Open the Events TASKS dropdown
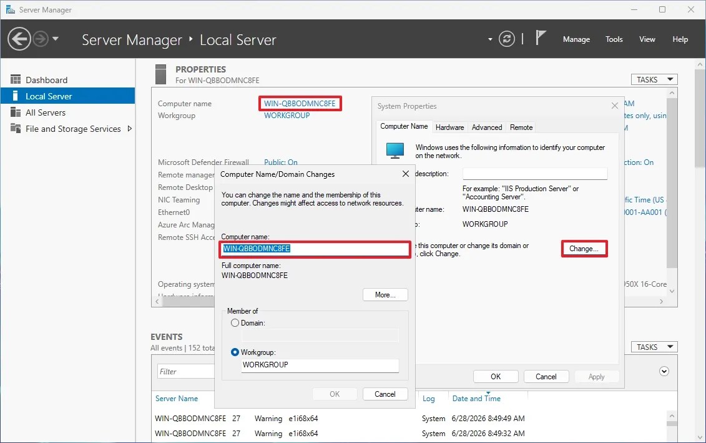706x443 pixels. point(654,347)
